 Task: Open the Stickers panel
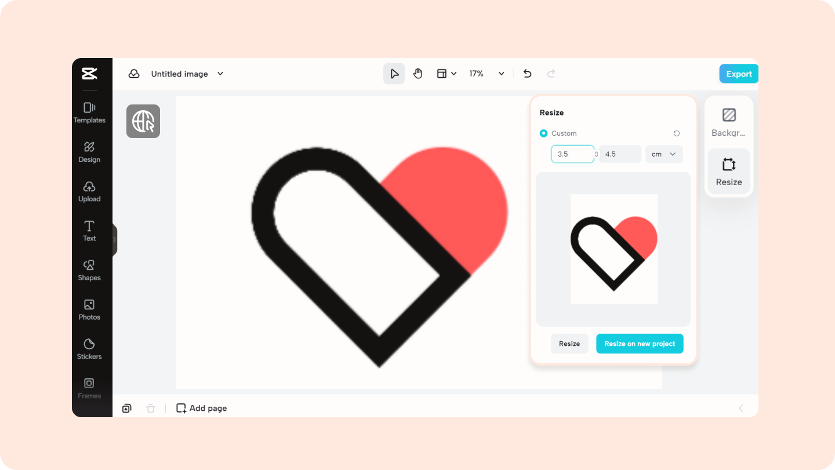(89, 349)
